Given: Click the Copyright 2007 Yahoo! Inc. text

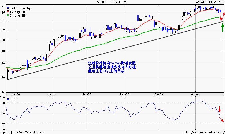Looking at the screenshot, I should click(22, 132).
